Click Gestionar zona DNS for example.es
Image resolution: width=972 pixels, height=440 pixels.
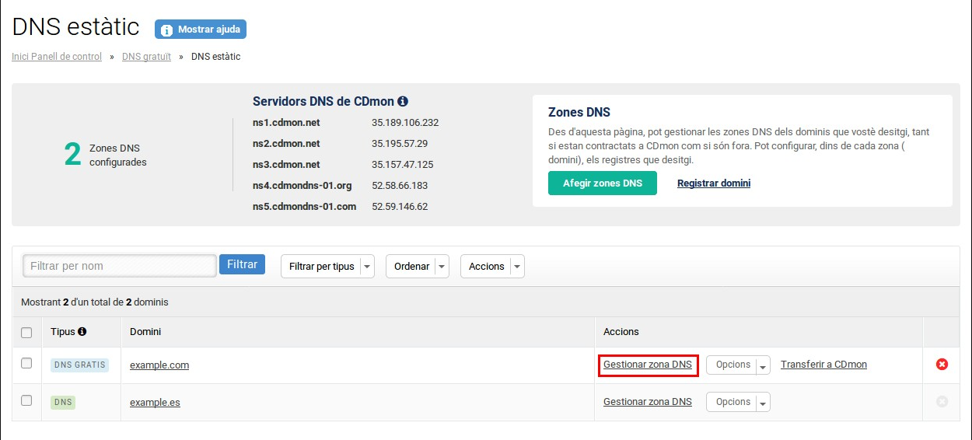point(648,402)
